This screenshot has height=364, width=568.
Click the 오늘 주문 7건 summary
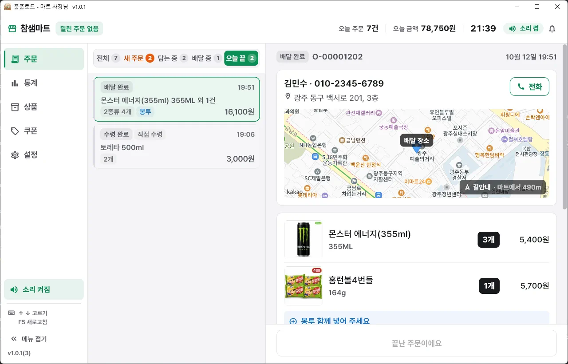pos(359,28)
